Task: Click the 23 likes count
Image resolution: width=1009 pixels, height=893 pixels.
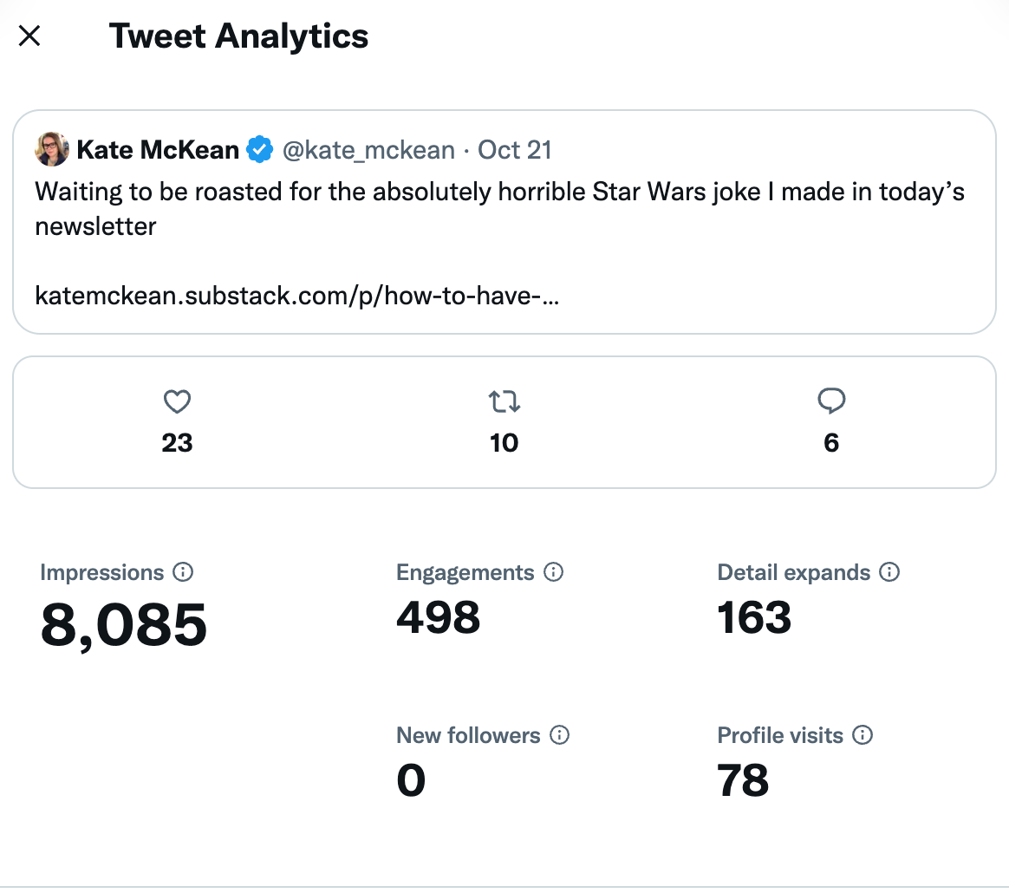Action: (x=177, y=443)
